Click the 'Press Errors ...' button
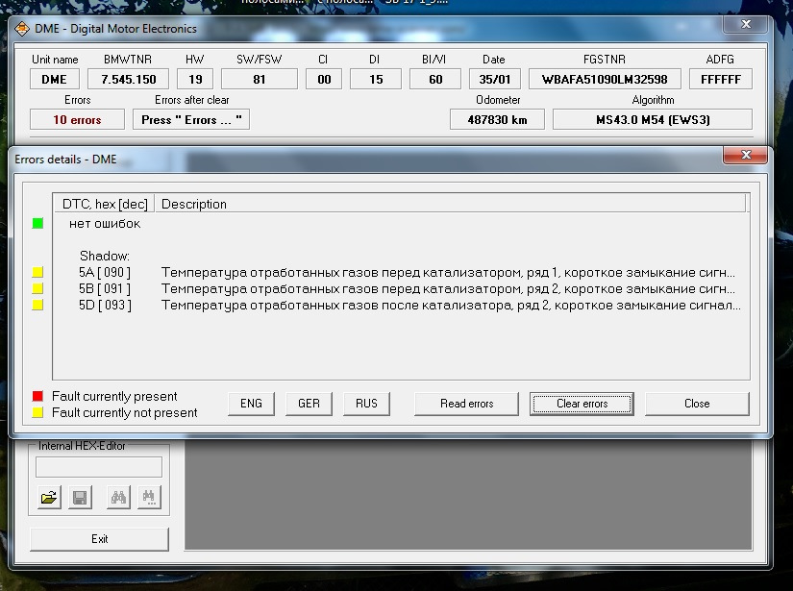The image size is (793, 591). [191, 120]
